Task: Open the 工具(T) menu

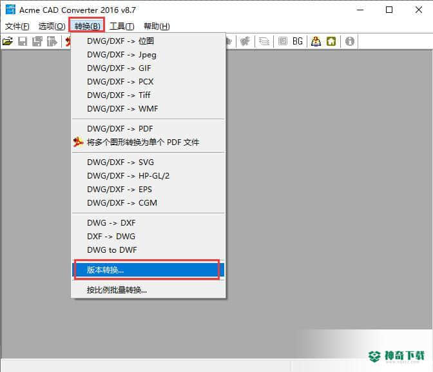Action: click(122, 26)
